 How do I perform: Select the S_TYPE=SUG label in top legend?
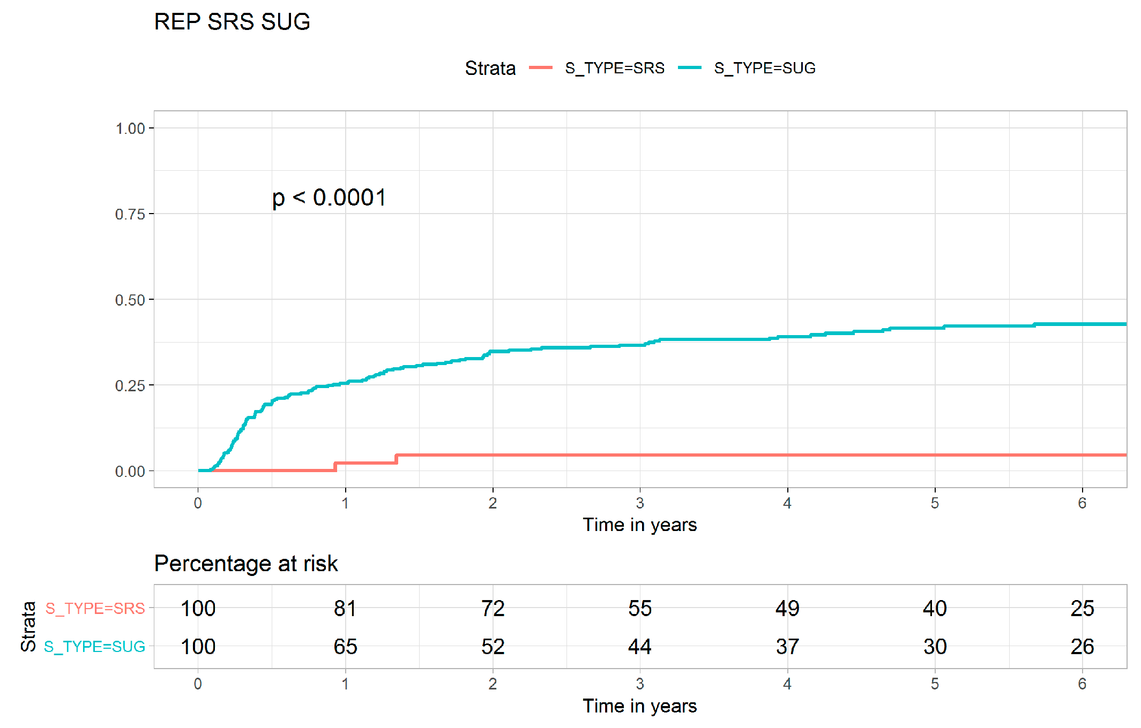[765, 68]
